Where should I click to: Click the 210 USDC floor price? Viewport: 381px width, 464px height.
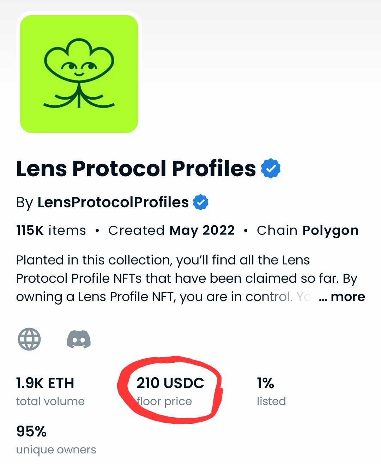point(170,383)
